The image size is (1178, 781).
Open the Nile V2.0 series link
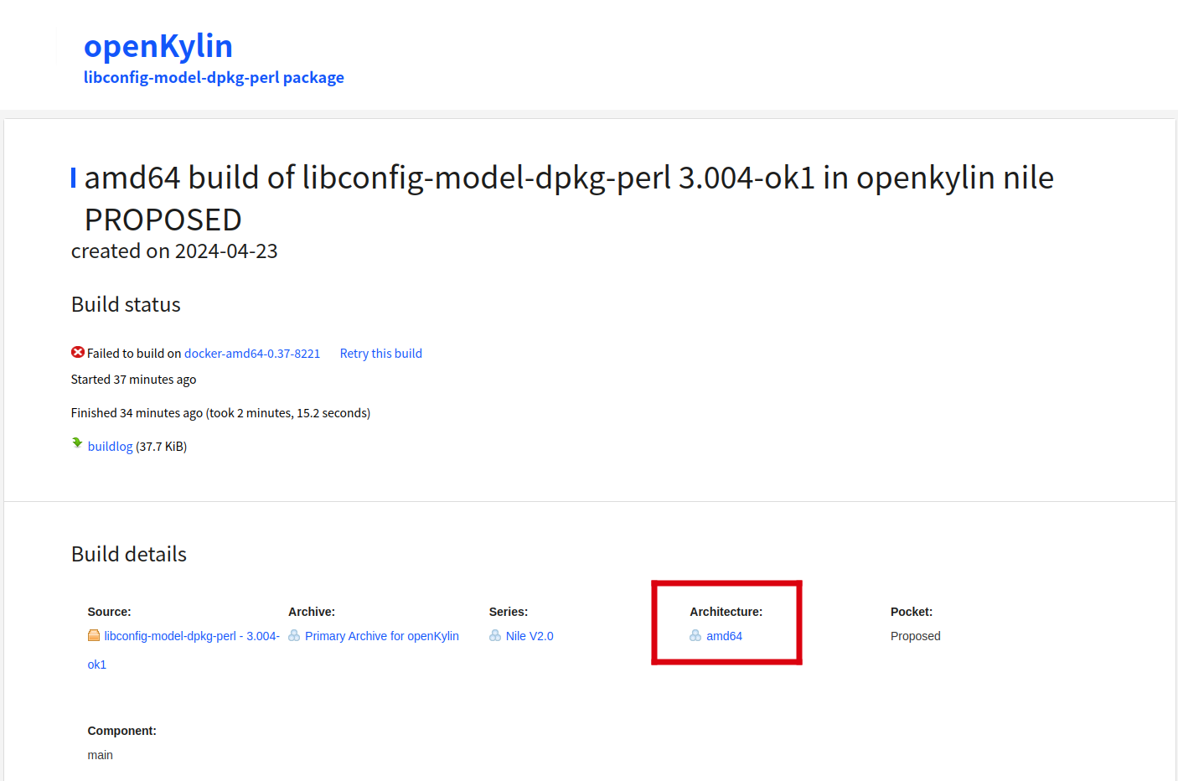[x=530, y=636]
